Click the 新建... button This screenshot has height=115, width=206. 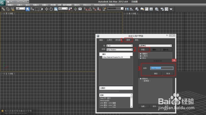144,49
